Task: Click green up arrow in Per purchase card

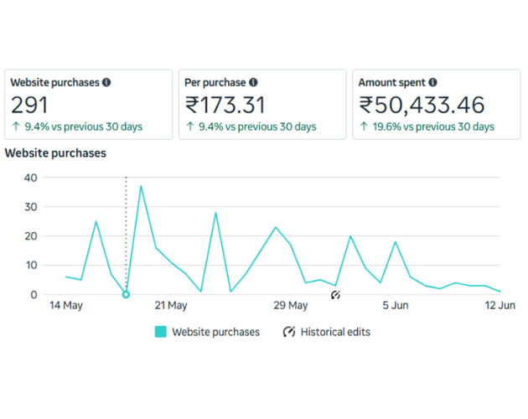Action: click(x=189, y=127)
